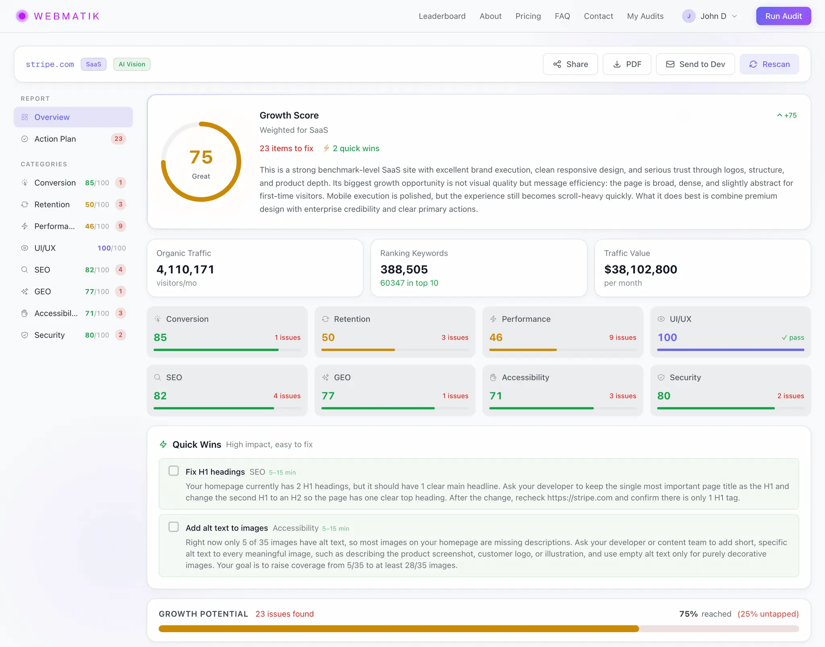This screenshot has width=825, height=647.
Task: Click the '23 items to fix' text
Action: tap(286, 148)
